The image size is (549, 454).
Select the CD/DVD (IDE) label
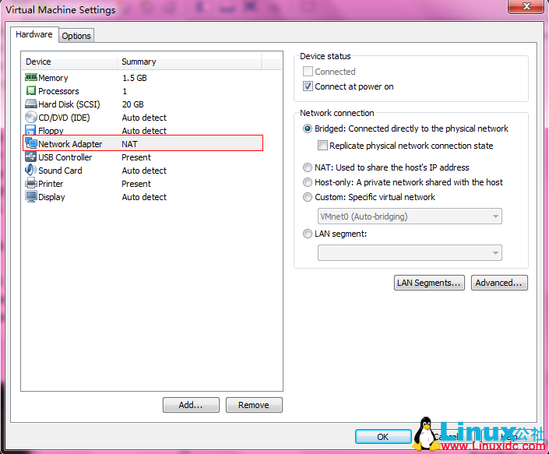(x=64, y=118)
